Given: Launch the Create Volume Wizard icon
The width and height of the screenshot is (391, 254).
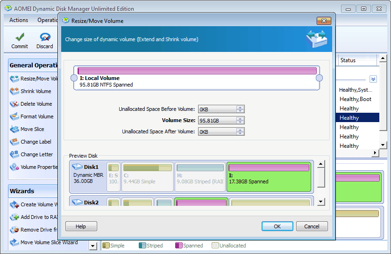Looking at the screenshot, I should [14, 204].
